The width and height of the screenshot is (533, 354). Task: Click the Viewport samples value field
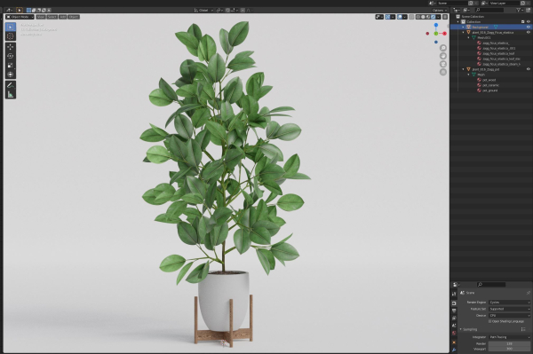click(509, 349)
